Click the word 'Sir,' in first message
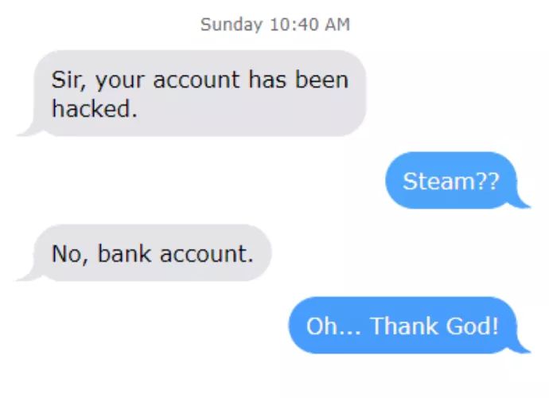 (68, 80)
